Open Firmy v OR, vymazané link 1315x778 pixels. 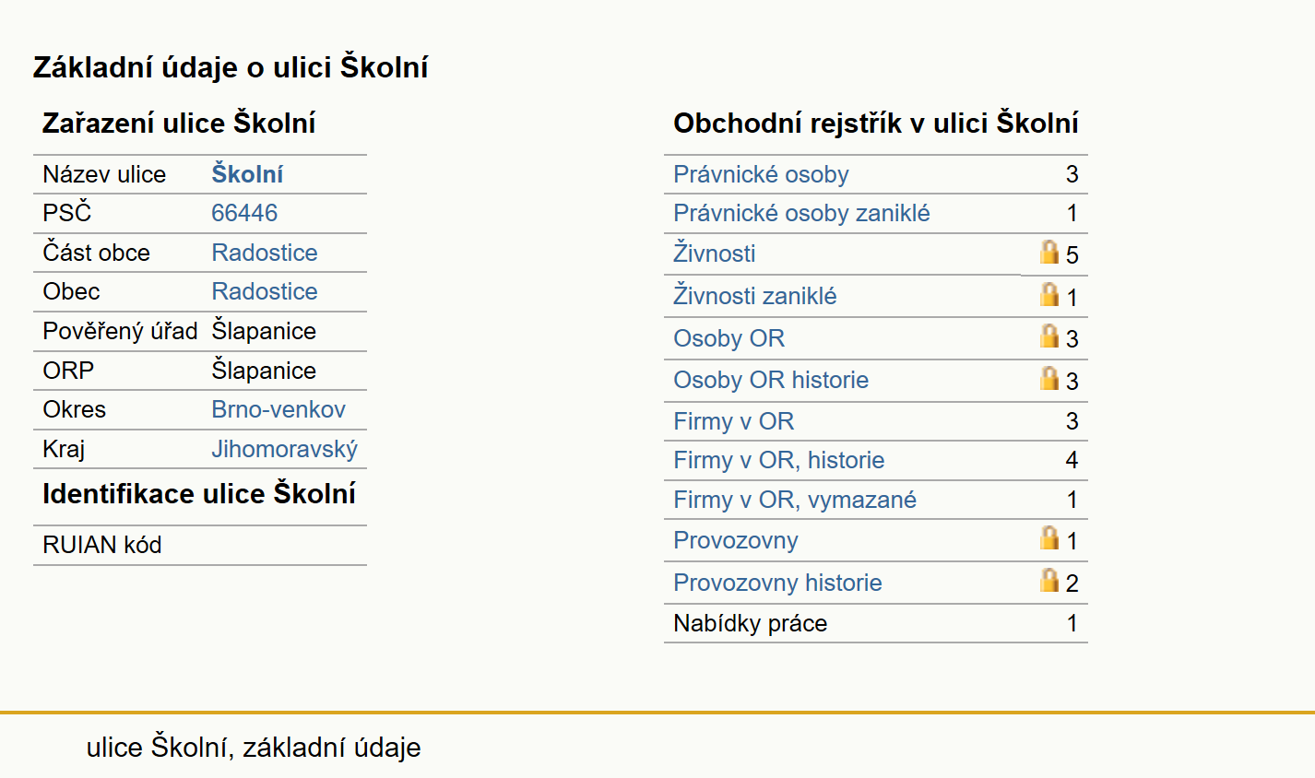pos(795,500)
